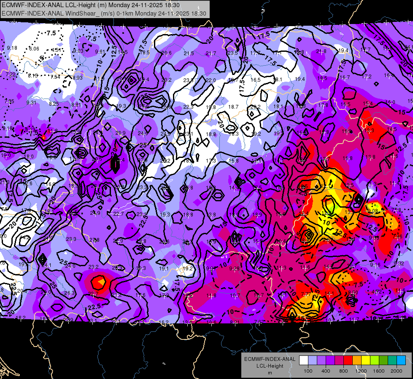This screenshot has width=413, height=379.
Task: Click the wind shear value 7.86
Action: (x=397, y=236)
